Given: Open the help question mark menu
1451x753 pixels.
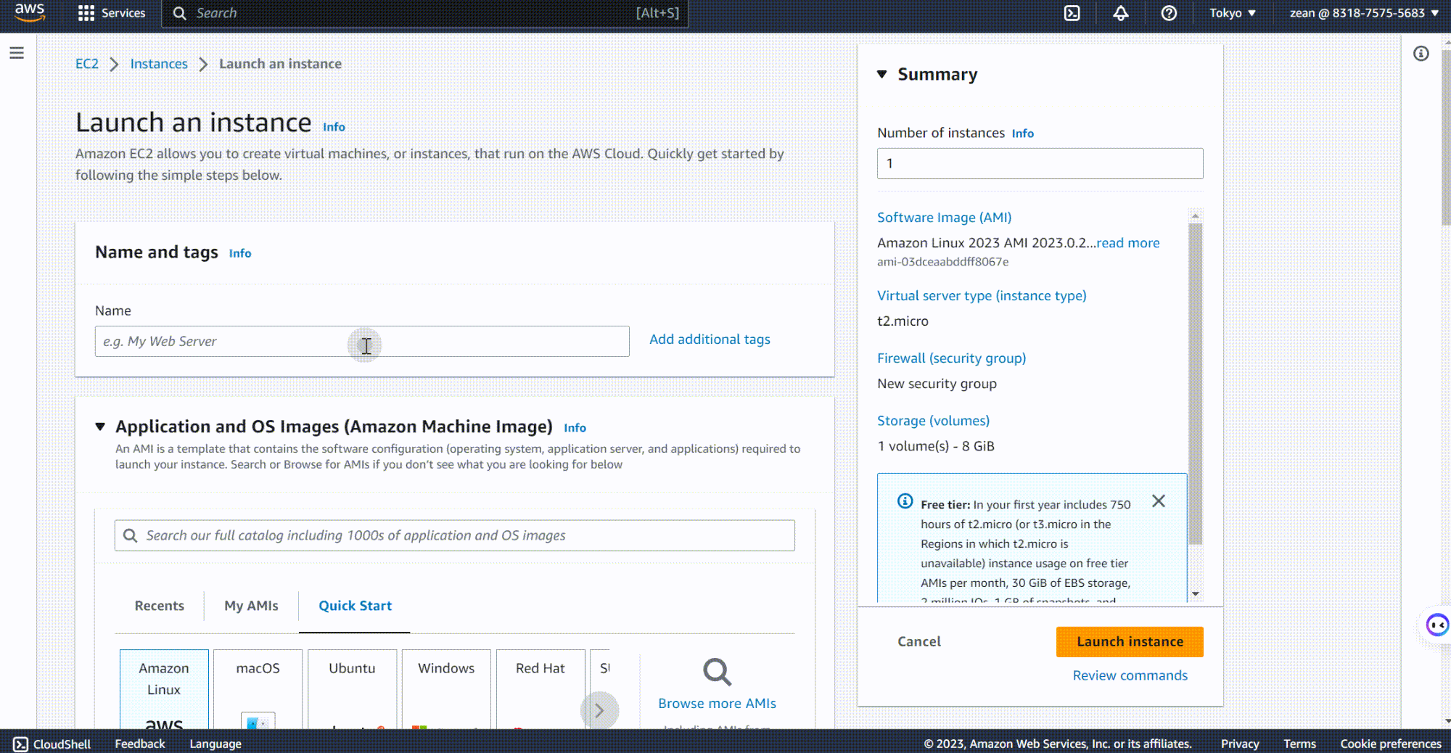Looking at the screenshot, I should (x=1169, y=13).
